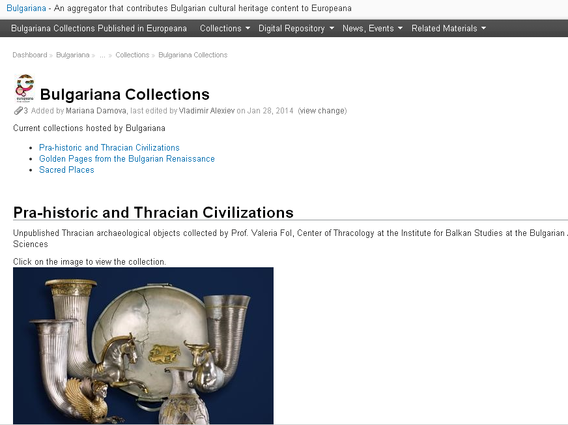The image size is (568, 425).
Task: Expand the Related Materials dropdown menu
Action: click(x=448, y=28)
